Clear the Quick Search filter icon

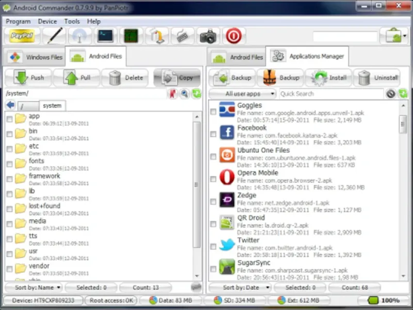(391, 94)
